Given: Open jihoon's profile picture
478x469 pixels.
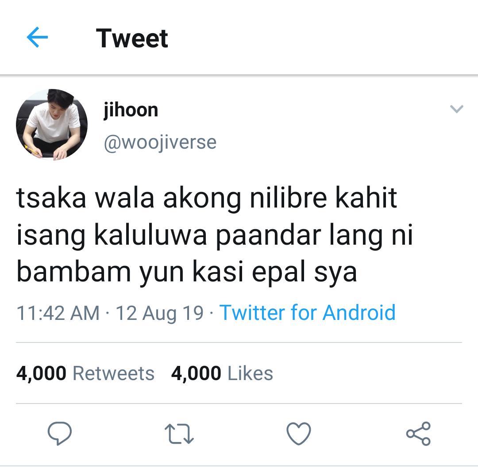Looking at the screenshot, I should point(51,125).
